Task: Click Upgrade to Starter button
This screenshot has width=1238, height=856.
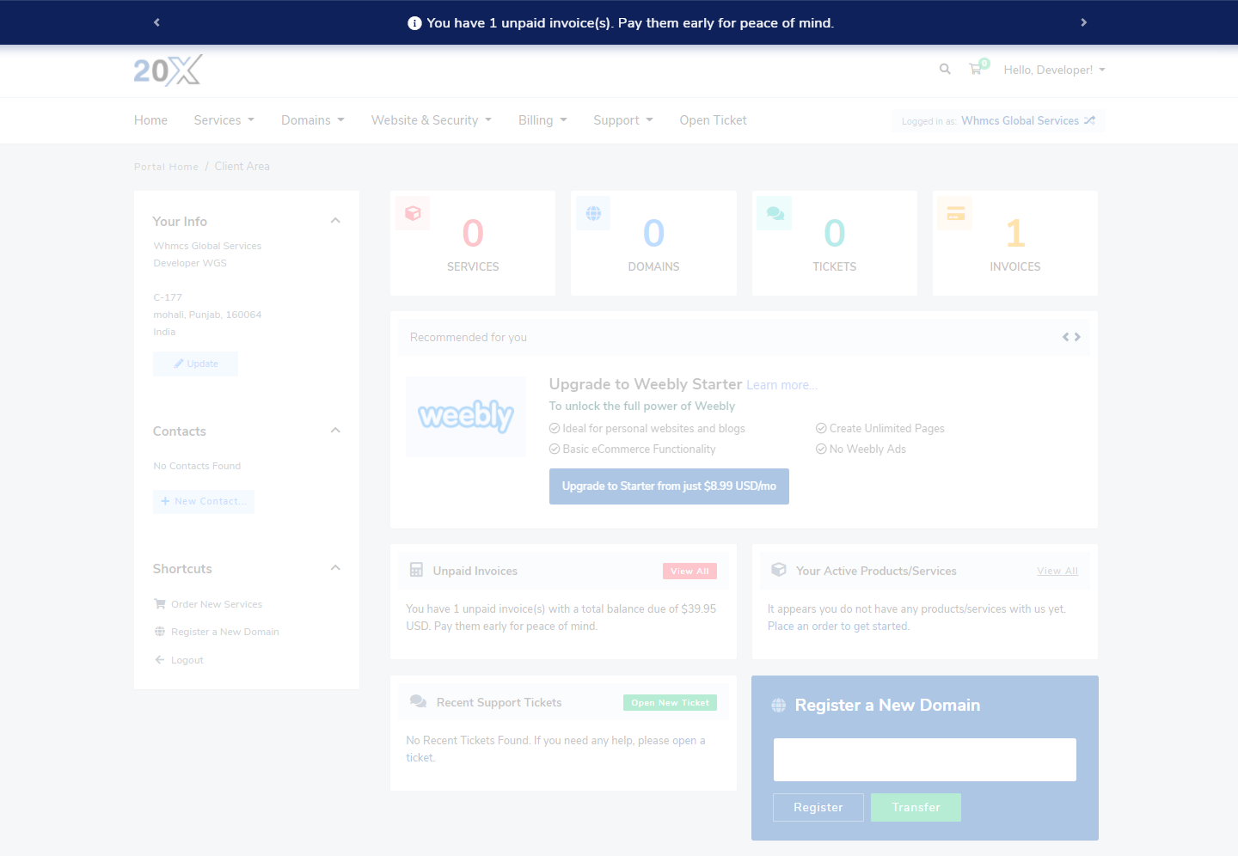Action: pyautogui.click(x=669, y=486)
